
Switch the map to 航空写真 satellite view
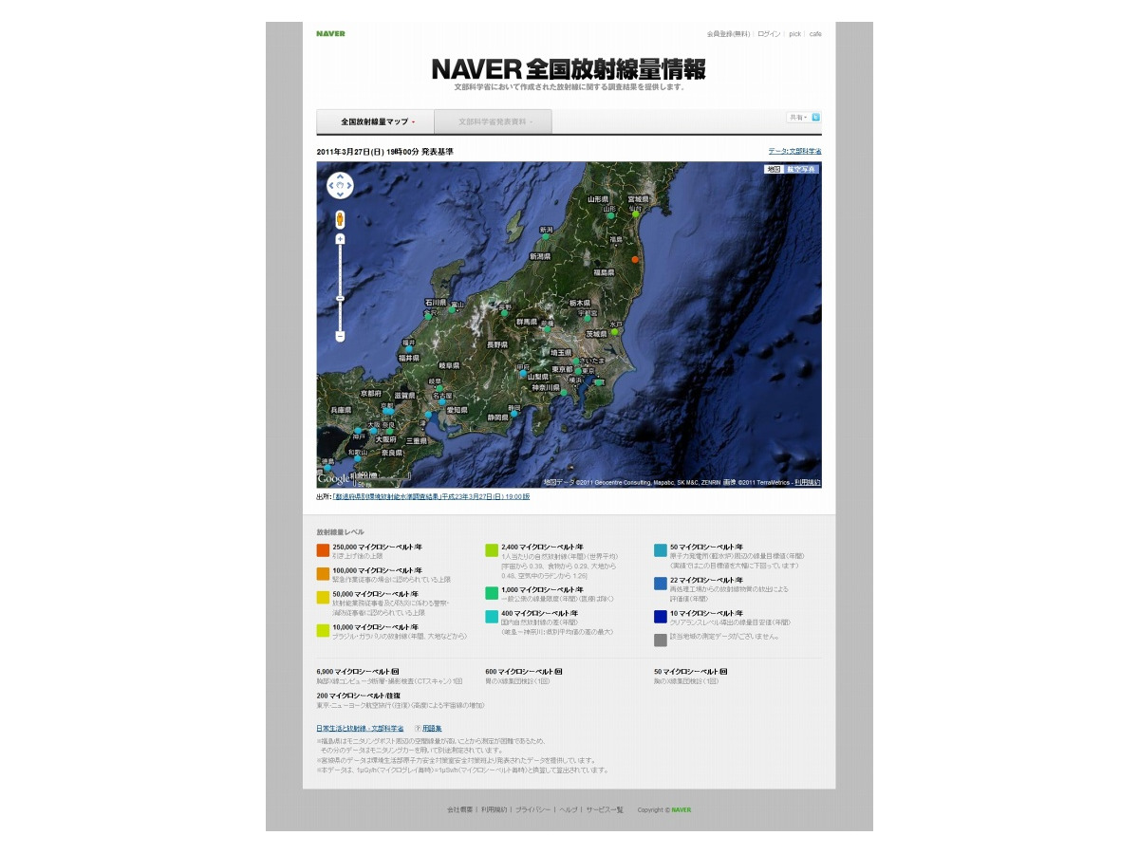pyautogui.click(x=800, y=169)
